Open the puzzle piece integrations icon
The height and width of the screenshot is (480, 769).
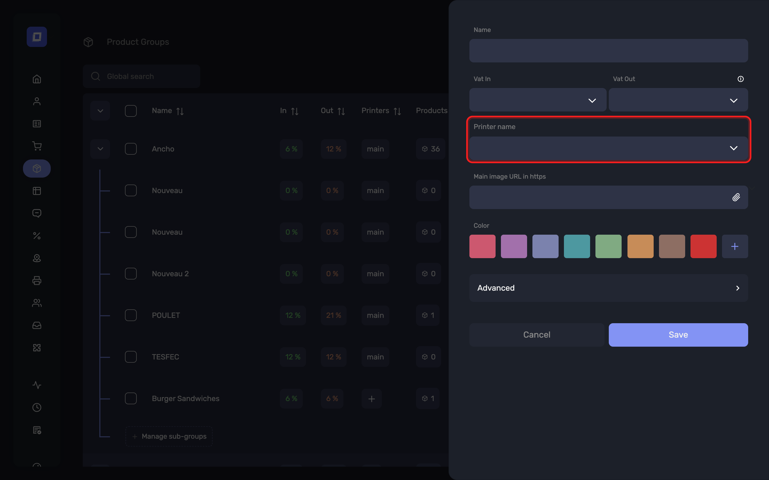[37, 348]
